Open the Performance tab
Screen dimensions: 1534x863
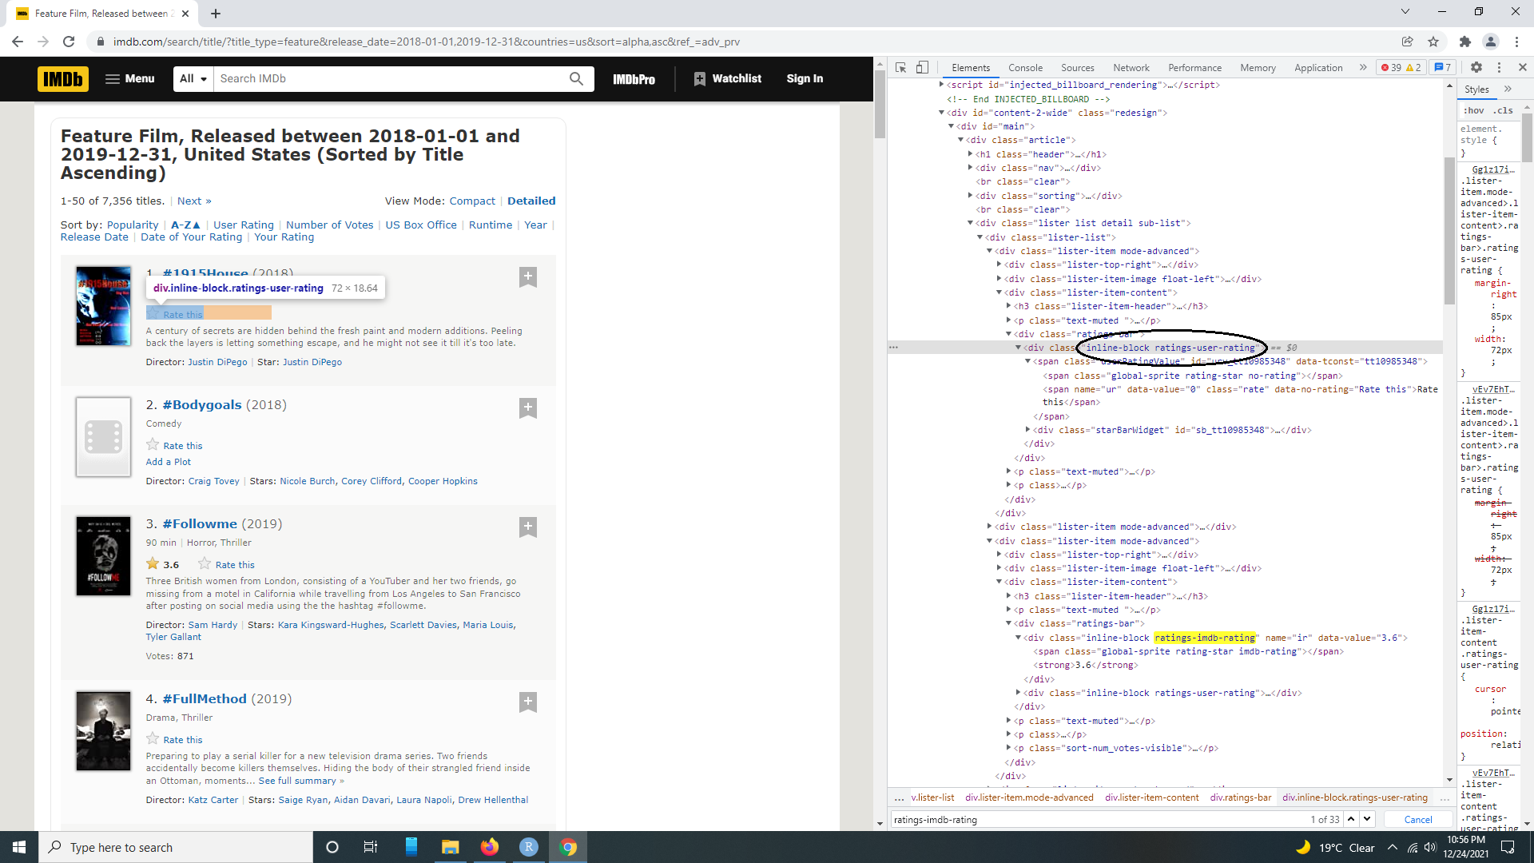[1194, 68]
